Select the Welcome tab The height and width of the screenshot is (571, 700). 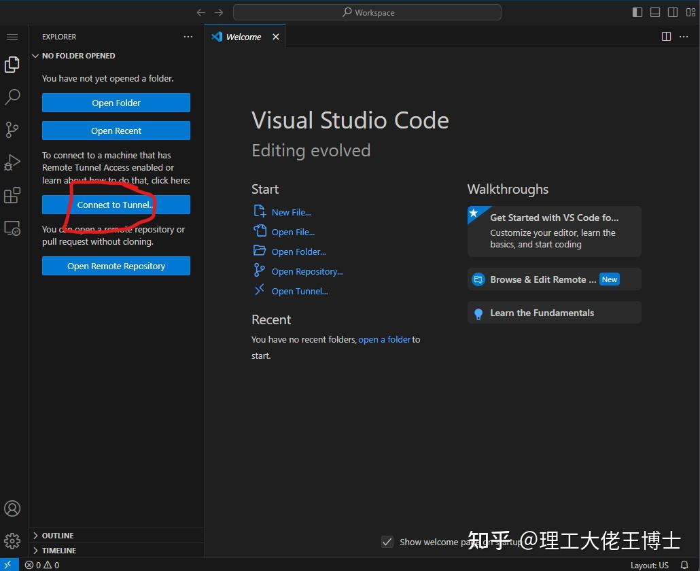(x=244, y=37)
